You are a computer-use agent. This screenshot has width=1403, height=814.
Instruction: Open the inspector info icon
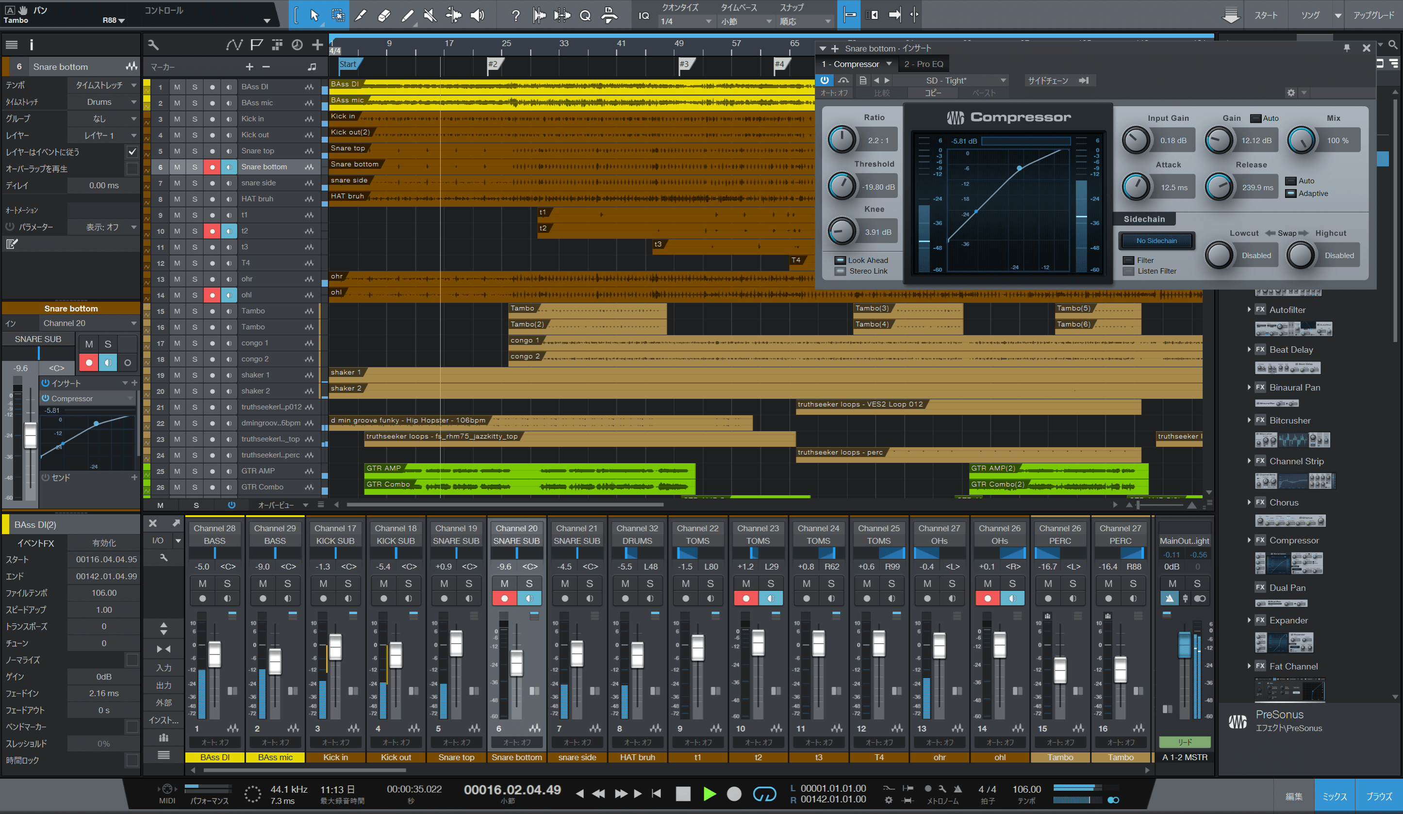click(31, 45)
